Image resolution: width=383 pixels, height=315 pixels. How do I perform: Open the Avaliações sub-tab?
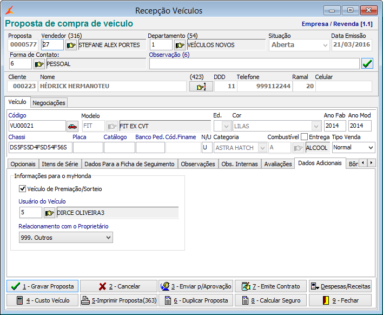278,164
